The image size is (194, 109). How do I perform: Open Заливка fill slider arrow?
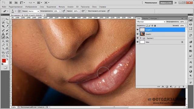point(186,25)
